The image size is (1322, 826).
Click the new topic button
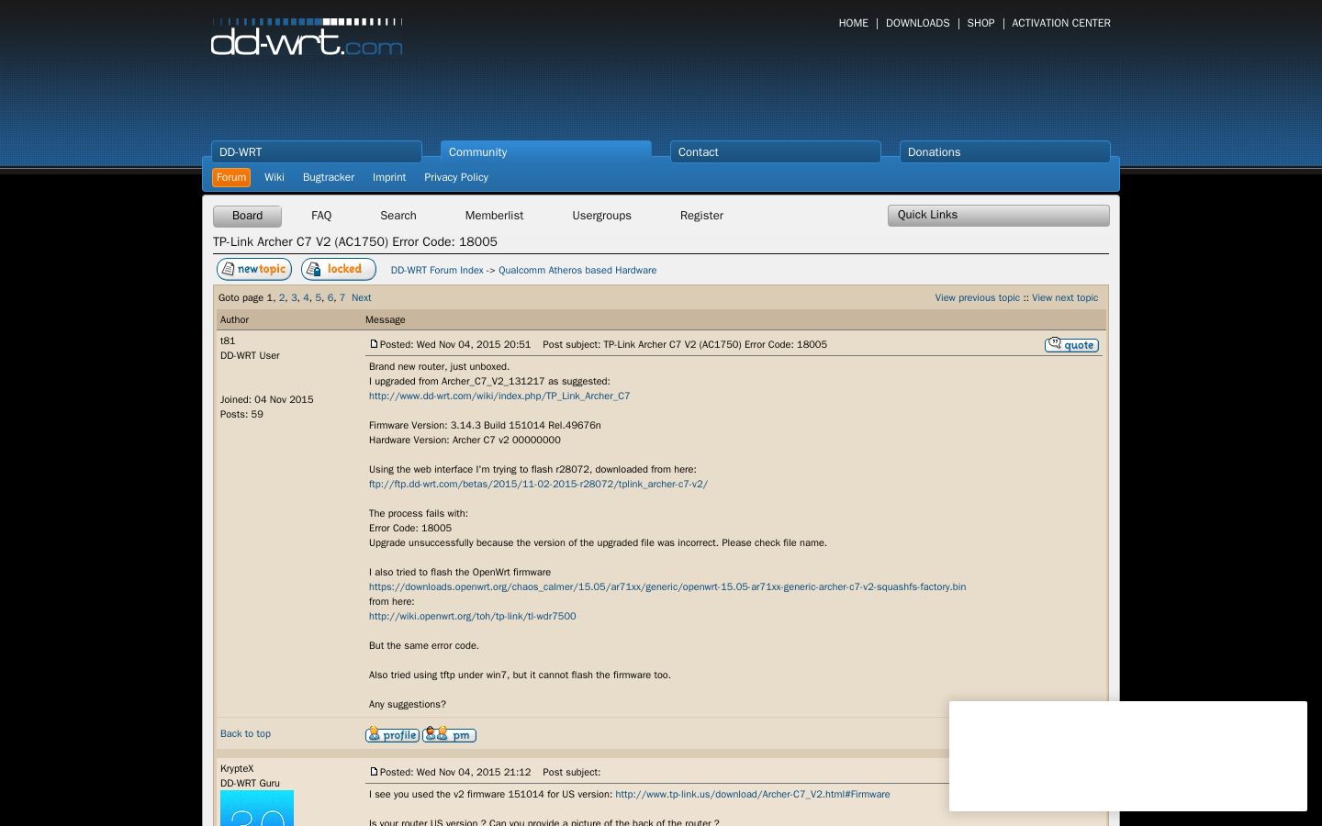point(254,269)
